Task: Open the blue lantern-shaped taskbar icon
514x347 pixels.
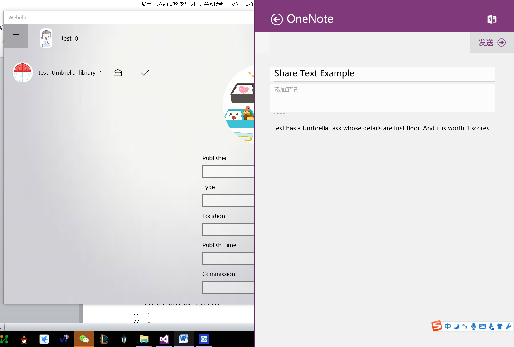Action: coord(124,339)
